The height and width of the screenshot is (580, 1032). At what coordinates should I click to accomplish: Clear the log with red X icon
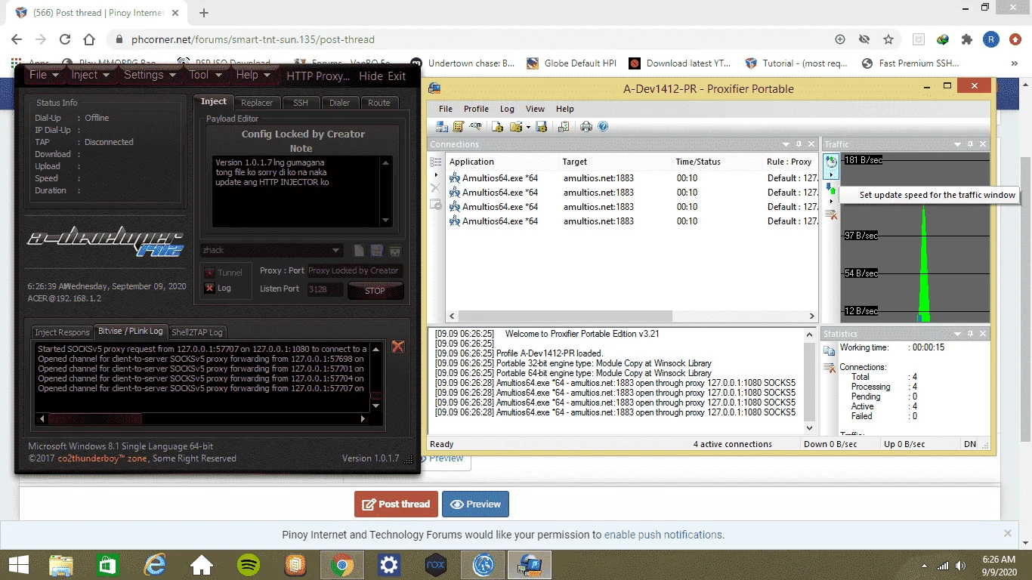point(398,347)
